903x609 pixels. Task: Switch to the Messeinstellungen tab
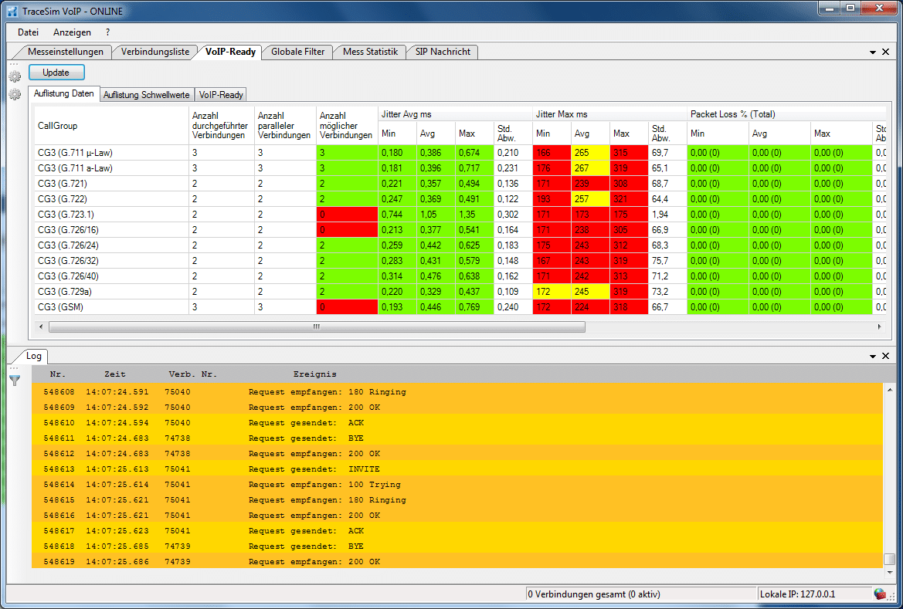(x=65, y=52)
